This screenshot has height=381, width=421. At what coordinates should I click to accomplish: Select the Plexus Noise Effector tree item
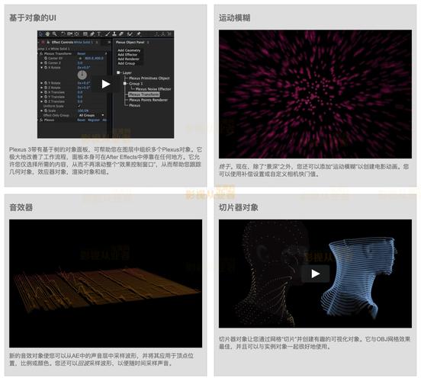click(153, 89)
